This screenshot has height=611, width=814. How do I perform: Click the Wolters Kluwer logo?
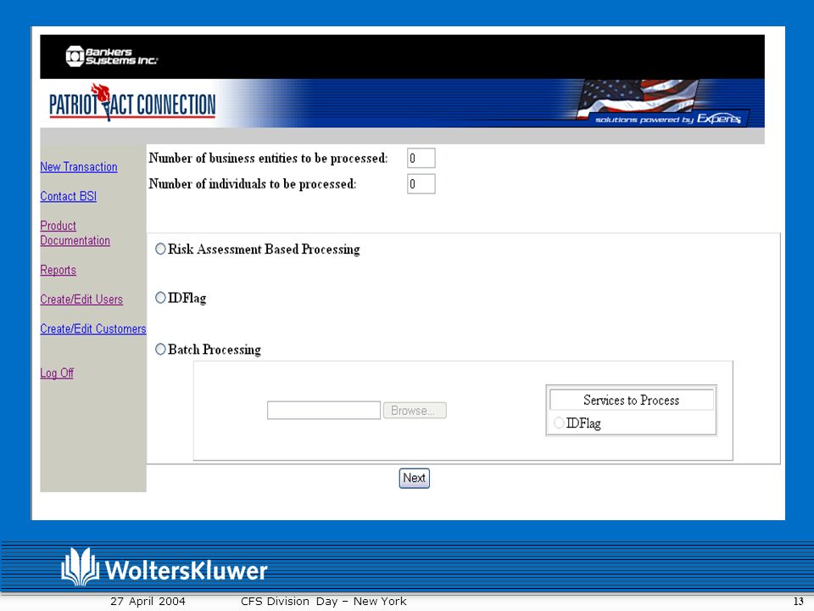[164, 568]
